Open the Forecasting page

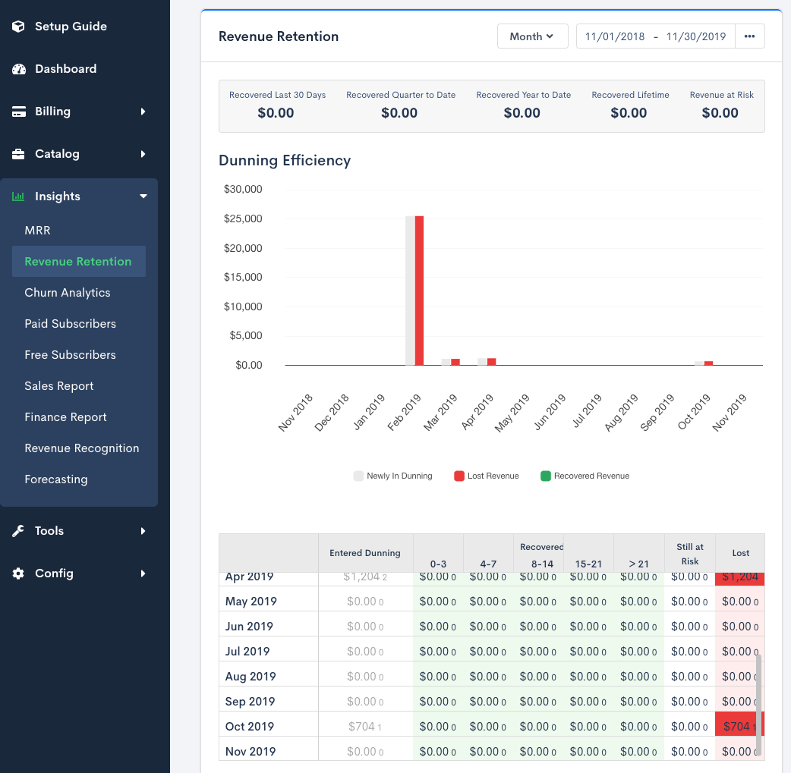[x=56, y=479]
